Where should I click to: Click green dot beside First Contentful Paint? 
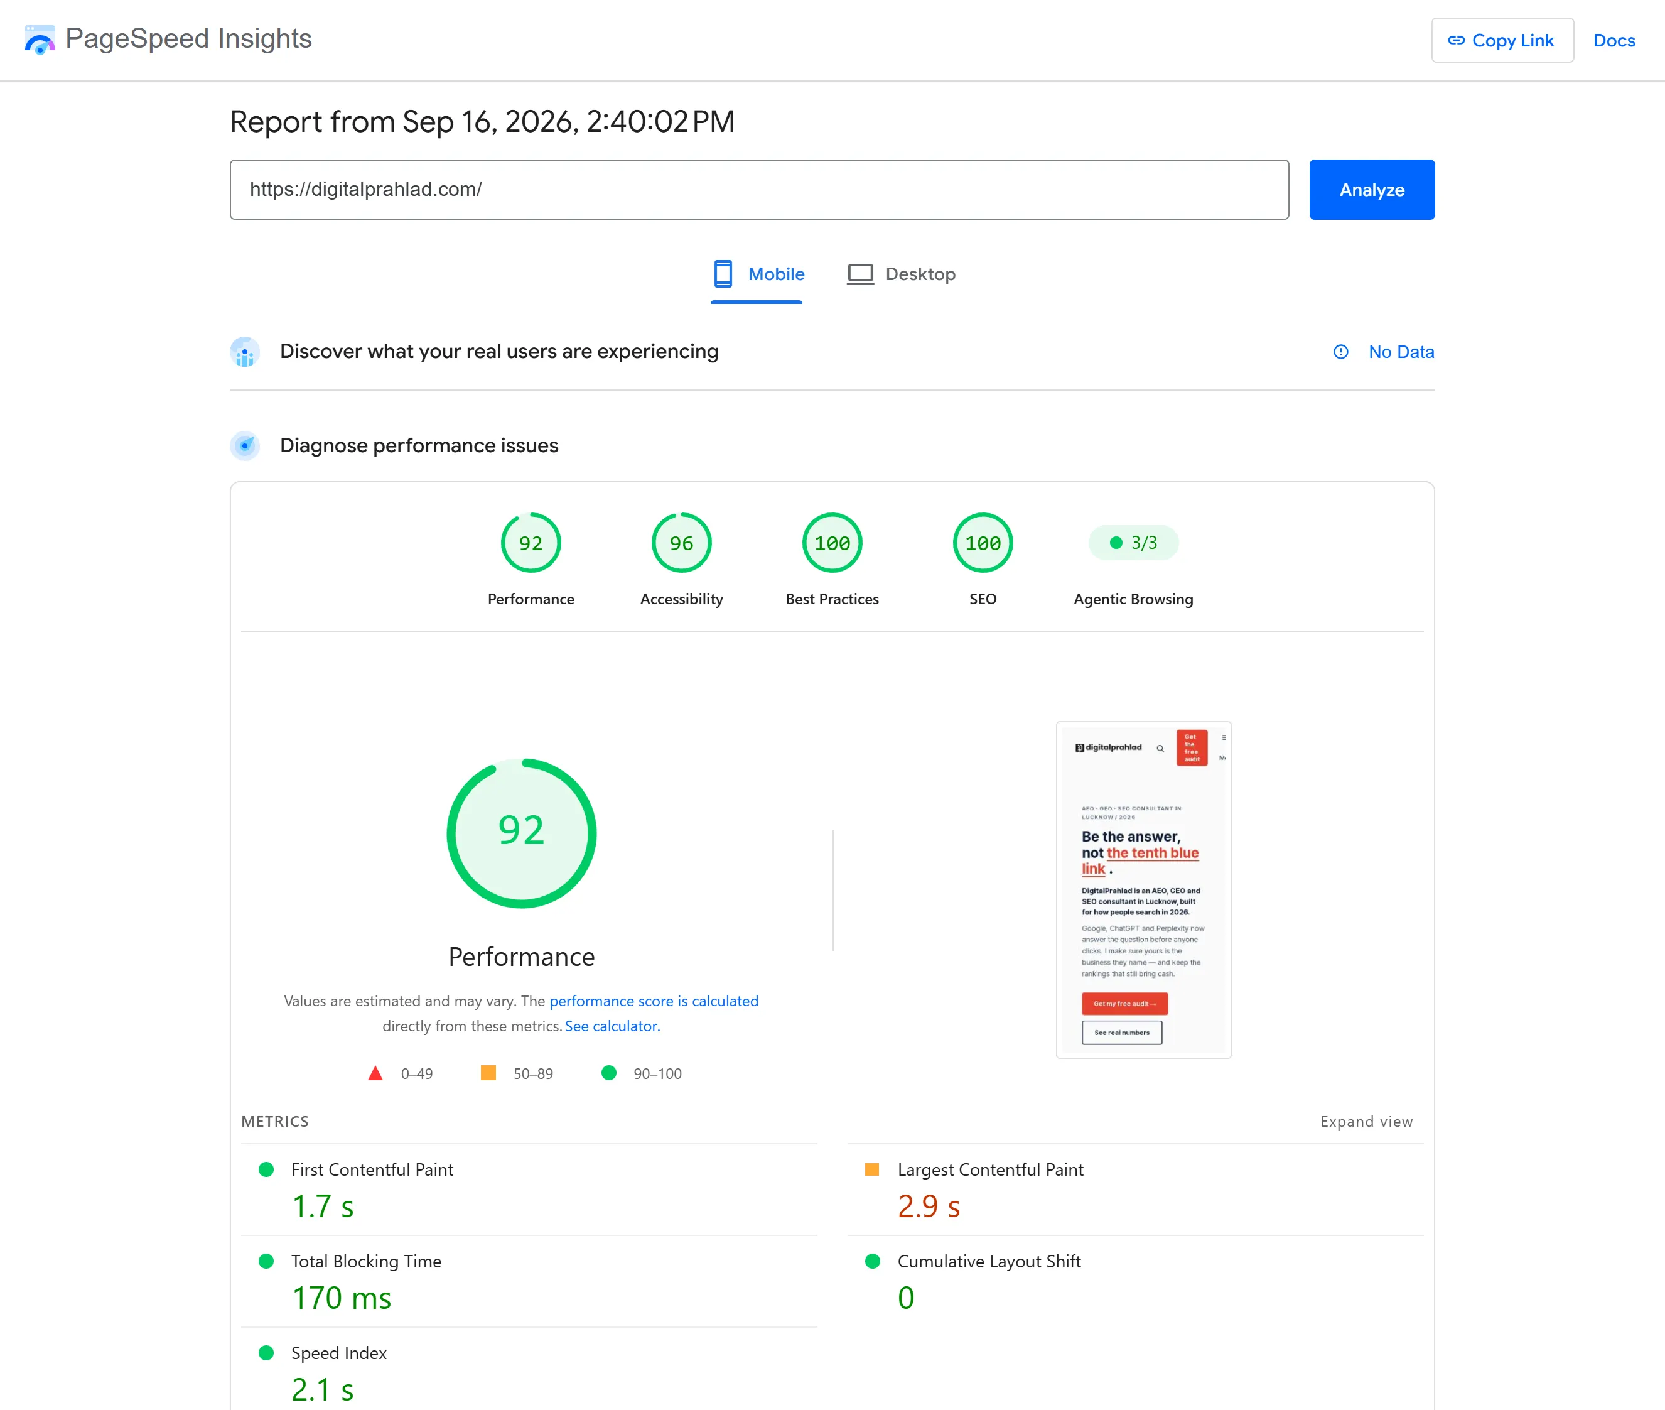[266, 1169]
